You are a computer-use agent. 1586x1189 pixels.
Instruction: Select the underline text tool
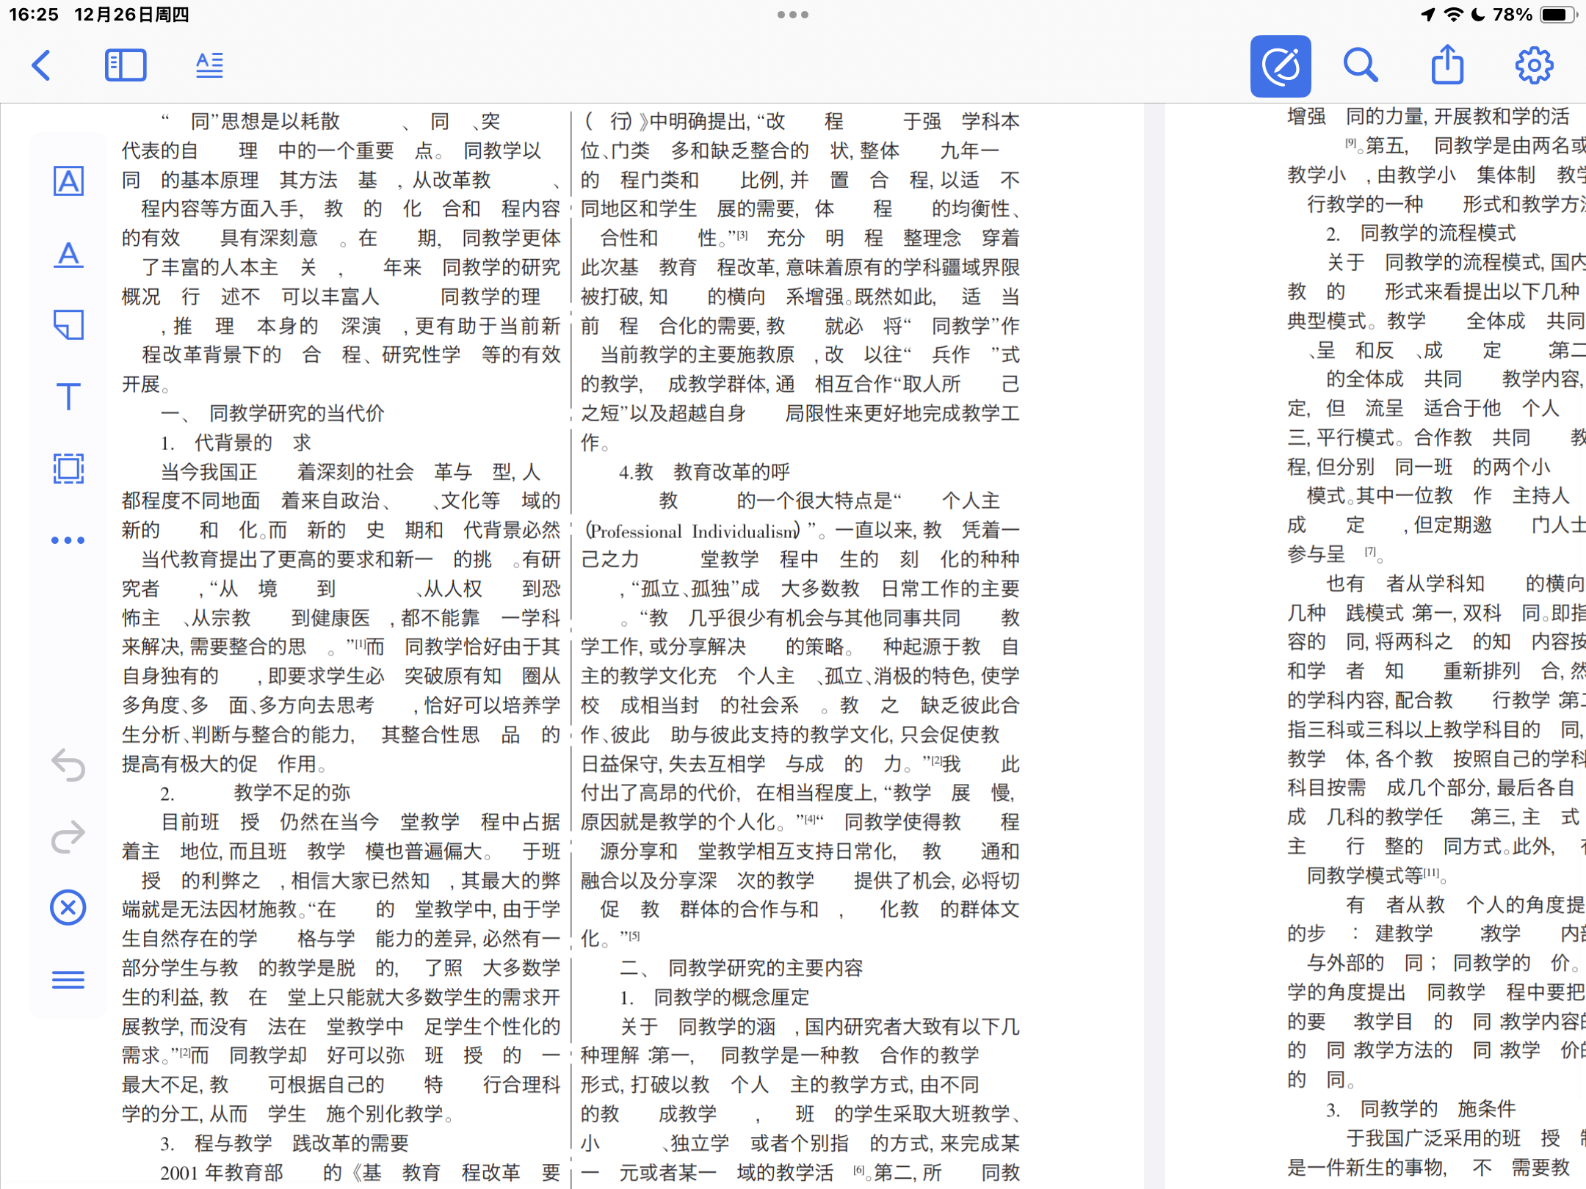click(x=68, y=254)
